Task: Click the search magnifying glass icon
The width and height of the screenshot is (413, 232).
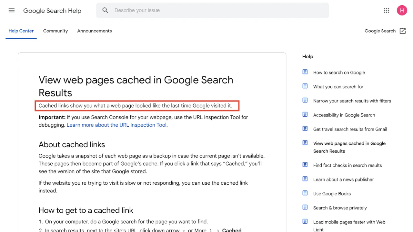Action: click(105, 10)
